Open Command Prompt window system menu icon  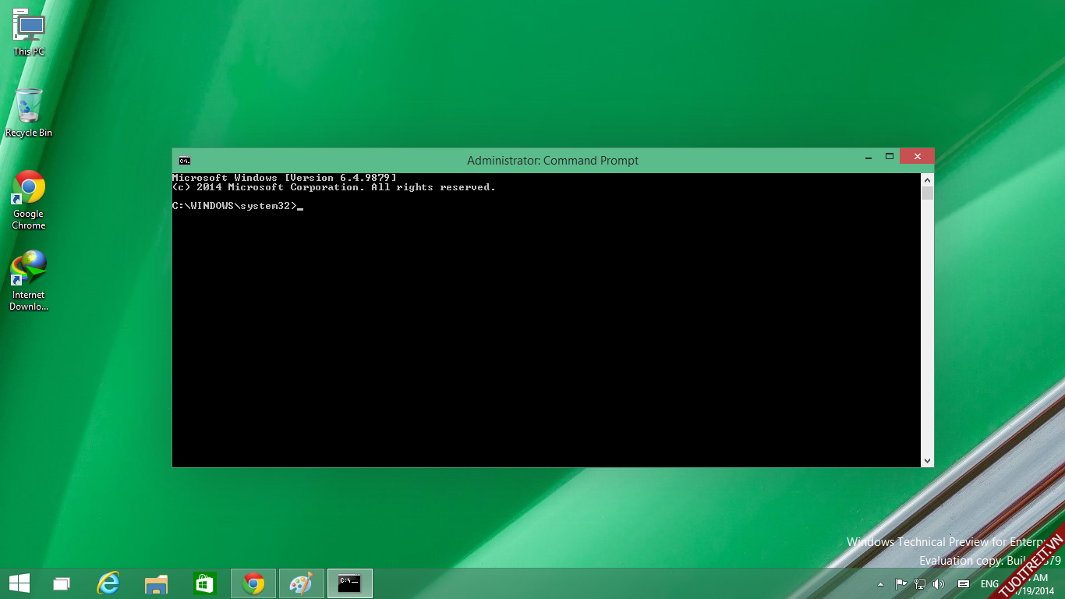coord(184,161)
